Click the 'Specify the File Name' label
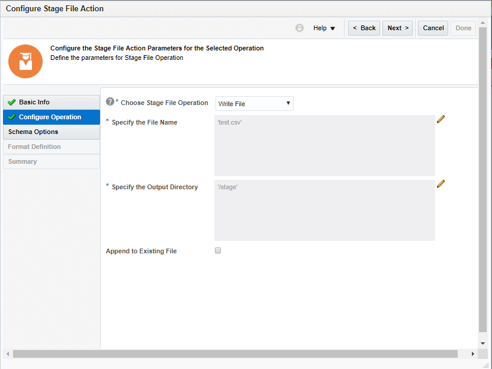 (144, 122)
